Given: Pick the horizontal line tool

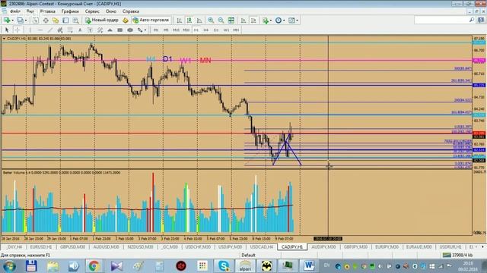Looking at the screenshot, I should [x=40, y=30].
